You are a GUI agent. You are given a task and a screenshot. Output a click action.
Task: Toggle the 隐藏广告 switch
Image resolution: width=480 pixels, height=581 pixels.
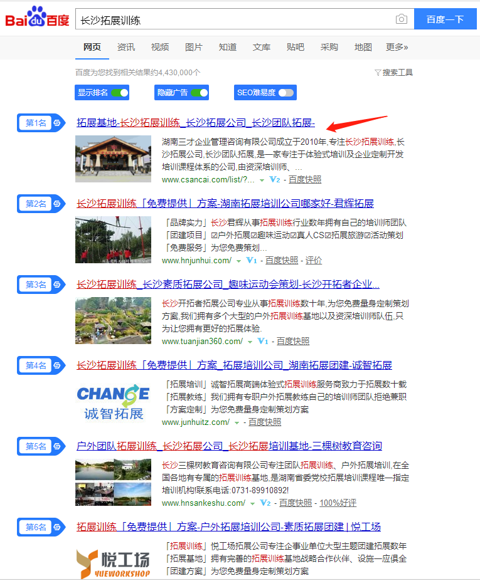(200, 93)
